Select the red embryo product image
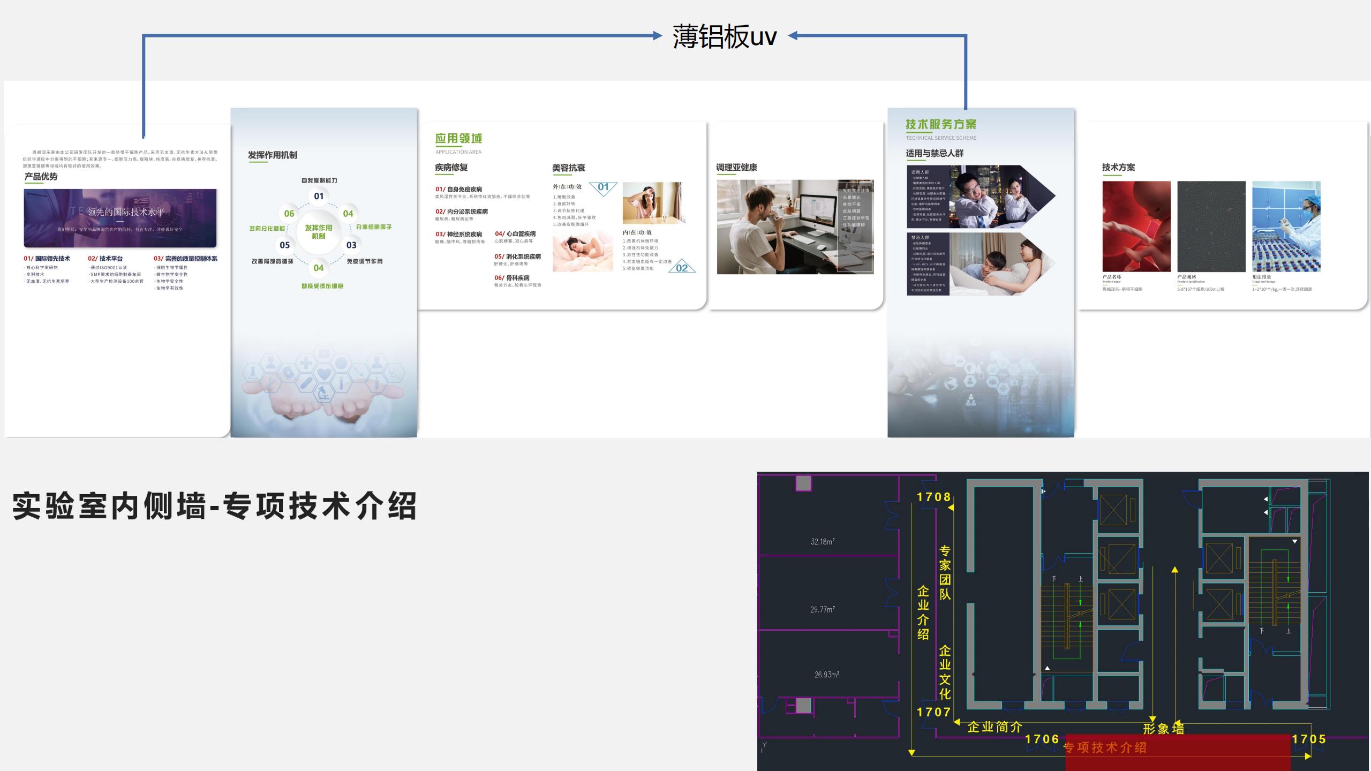This screenshot has width=1371, height=771. (1136, 226)
